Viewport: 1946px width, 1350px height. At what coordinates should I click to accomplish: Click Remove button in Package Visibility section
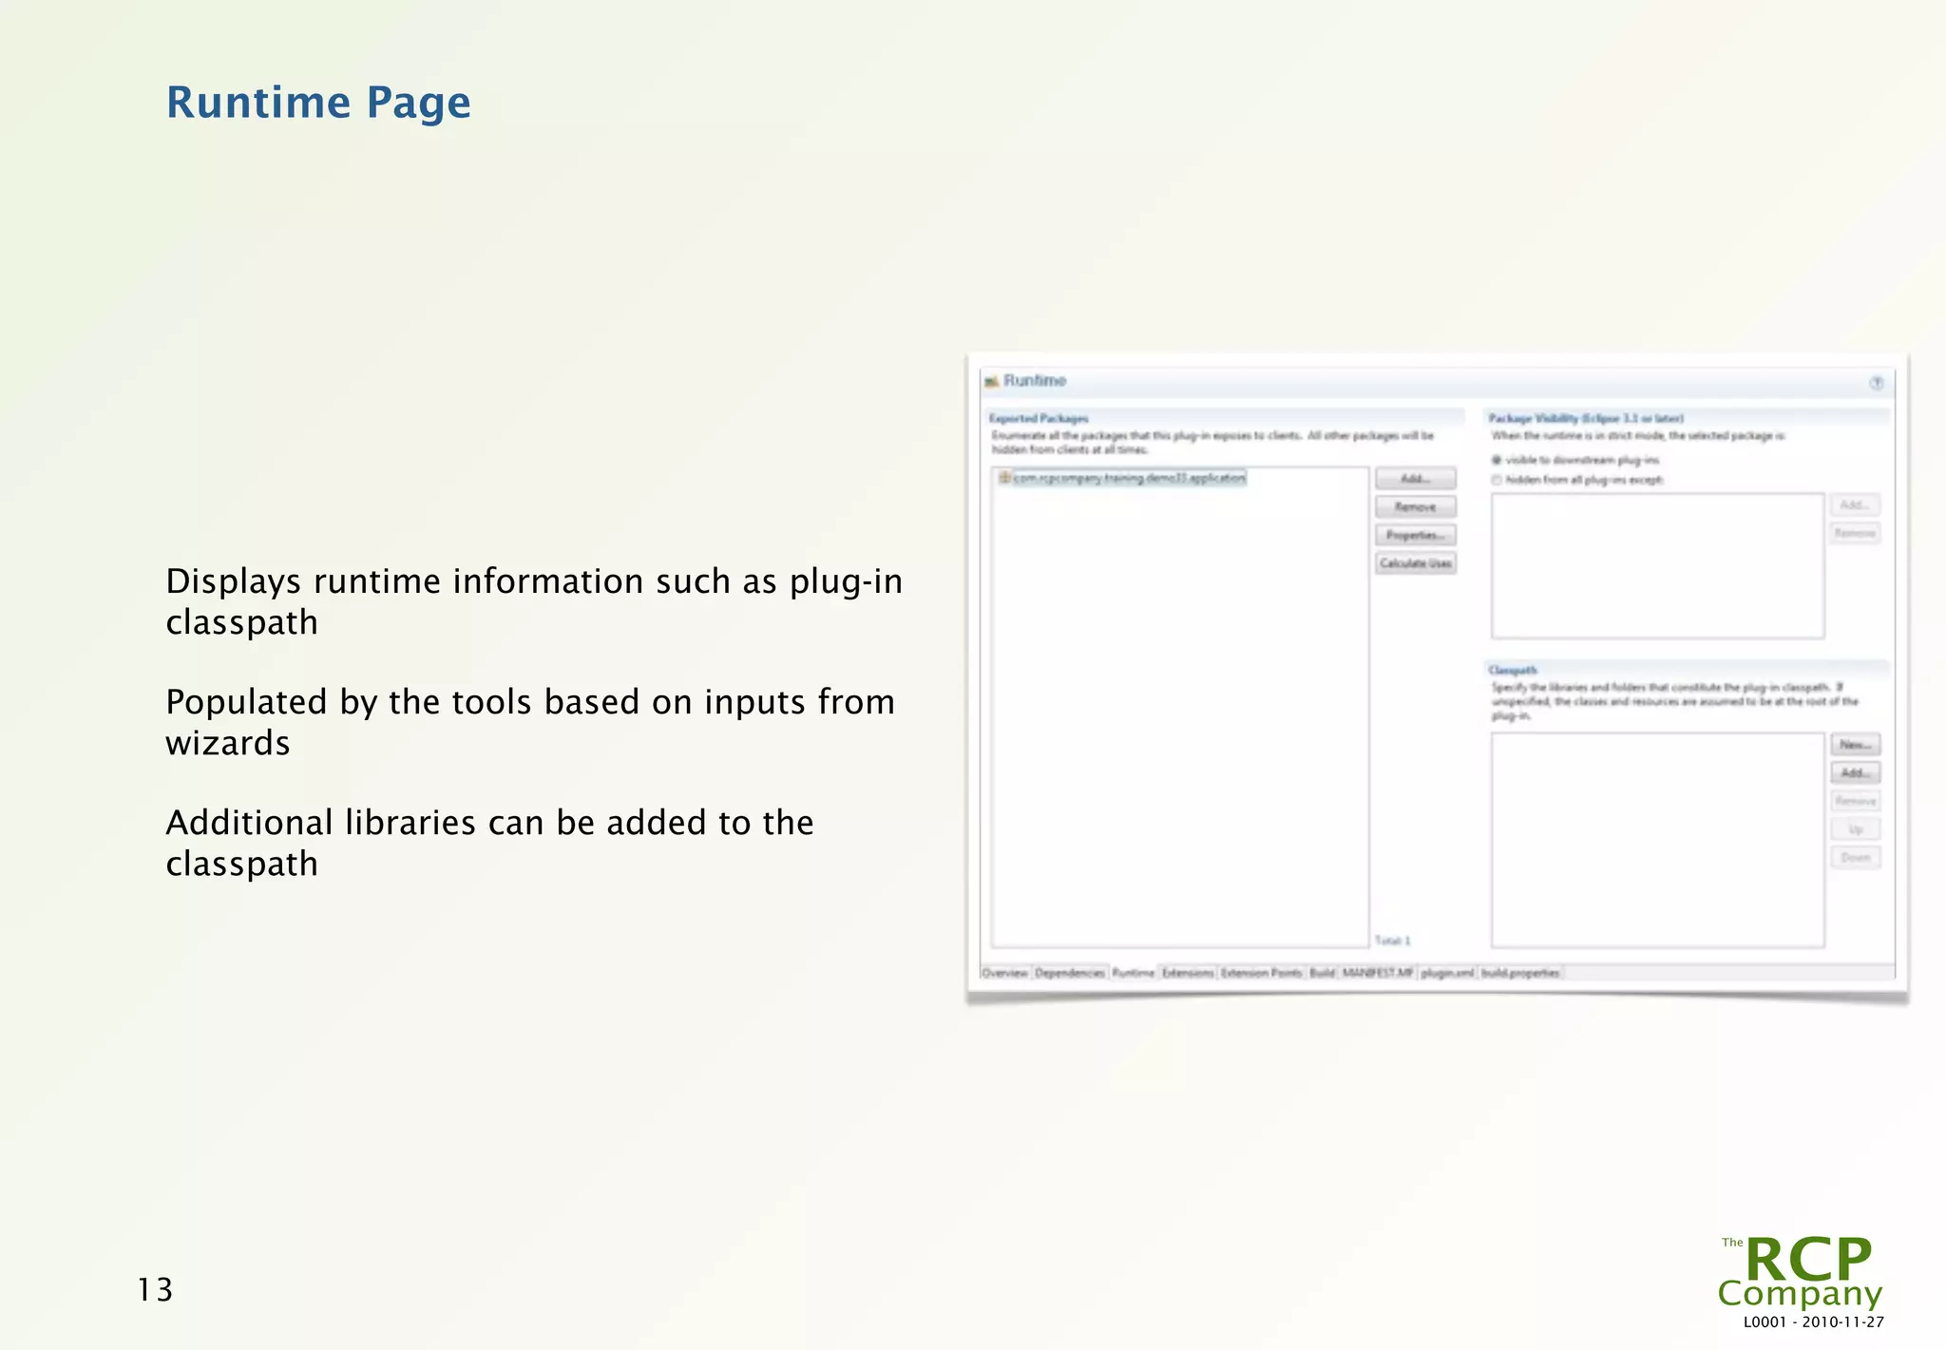click(1856, 533)
